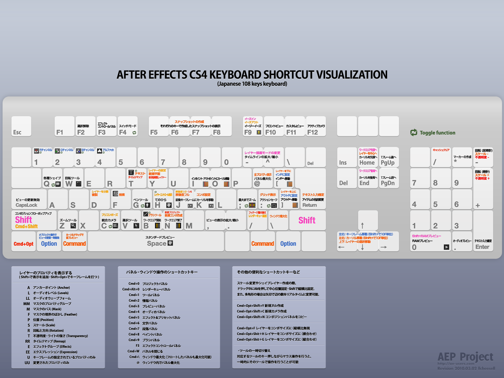Click the next keyframe icon on the K key
The width and height of the screenshot is (504, 378).
click(x=211, y=206)
